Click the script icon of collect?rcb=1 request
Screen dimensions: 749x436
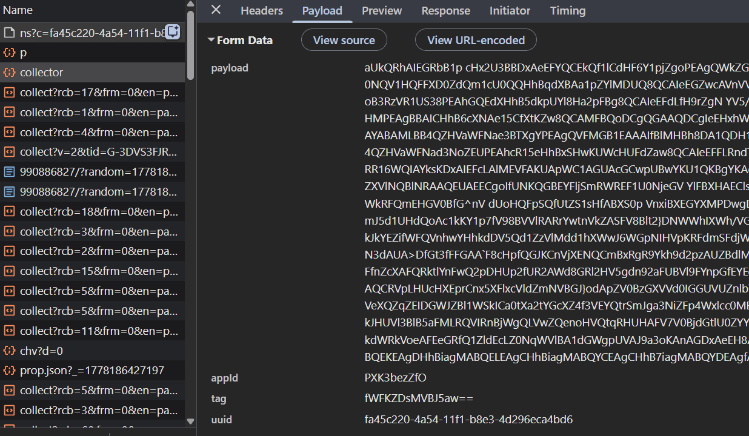tap(9, 113)
